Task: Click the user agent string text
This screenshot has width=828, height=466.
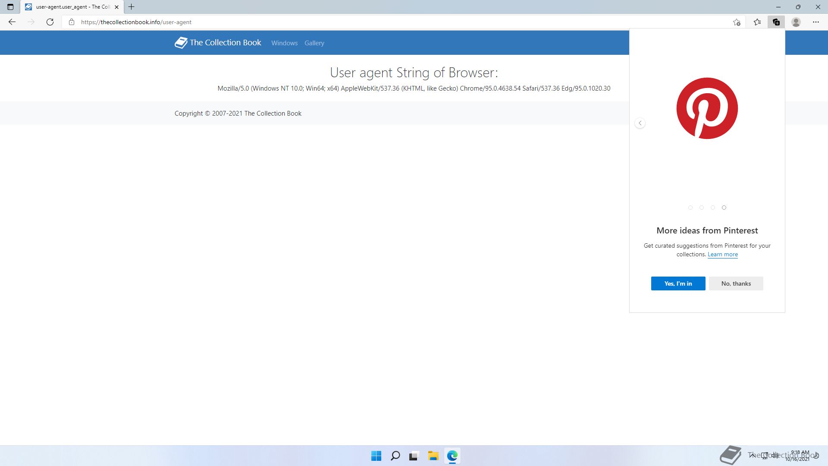Action: pyautogui.click(x=414, y=88)
